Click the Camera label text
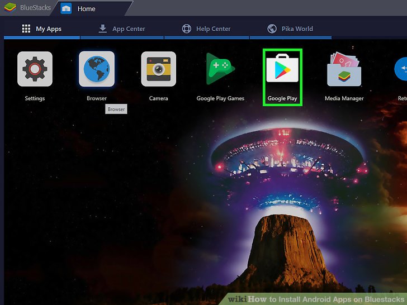 pos(159,98)
